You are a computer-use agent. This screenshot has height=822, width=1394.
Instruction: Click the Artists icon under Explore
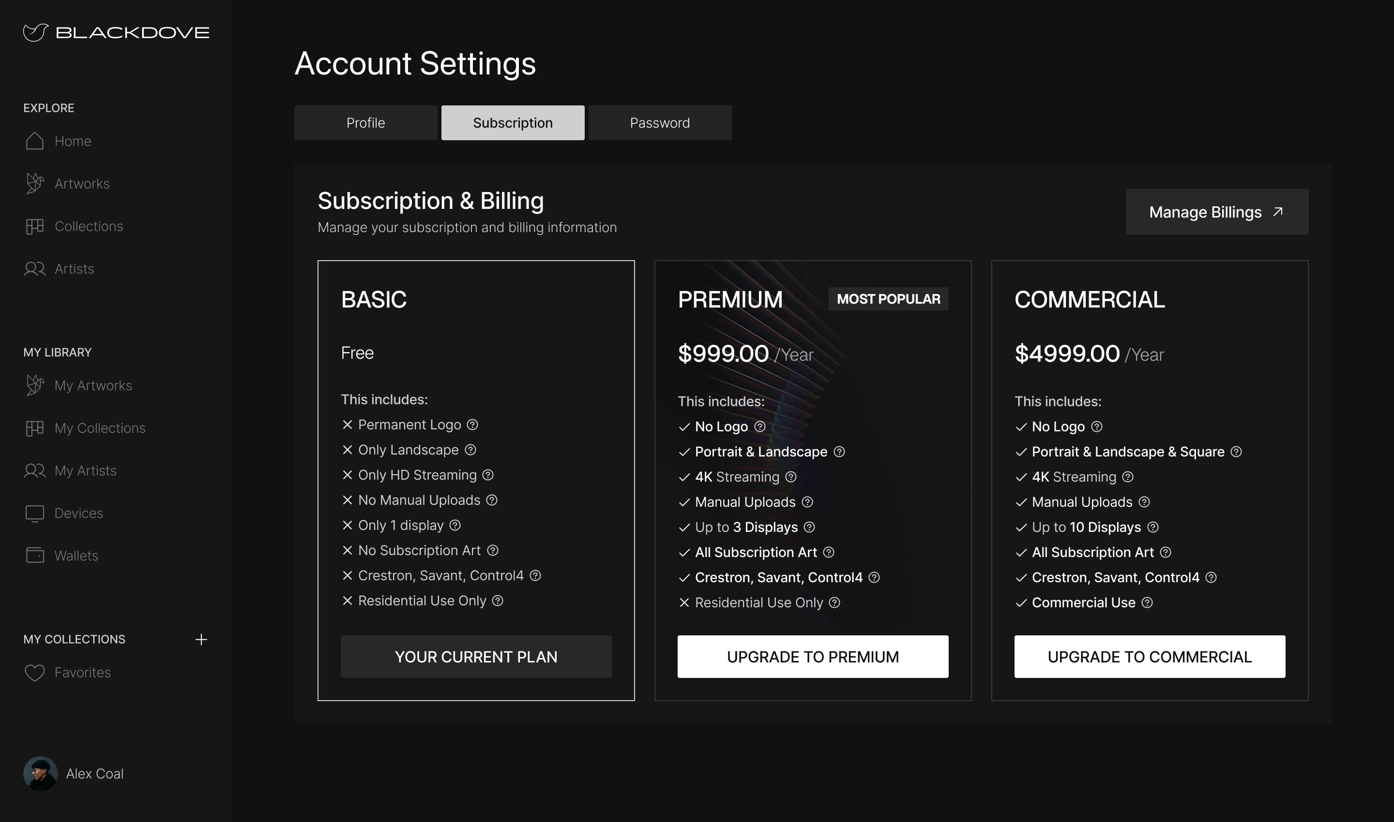(34, 269)
